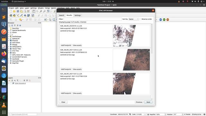Expand the GeoPackage browser item
This screenshot has width=206, height=116.
(9, 36)
